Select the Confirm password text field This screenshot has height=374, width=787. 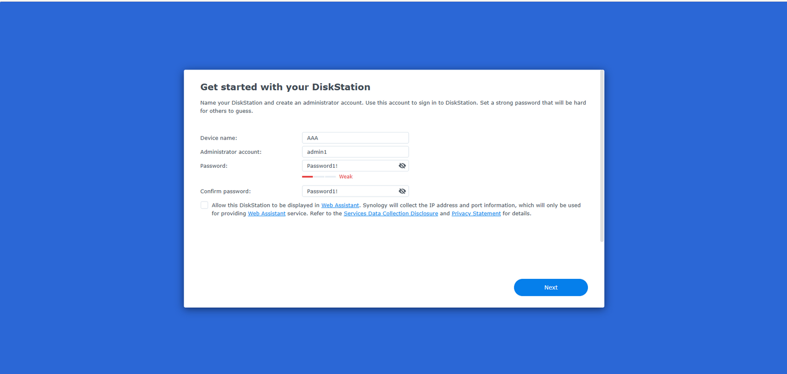point(349,191)
